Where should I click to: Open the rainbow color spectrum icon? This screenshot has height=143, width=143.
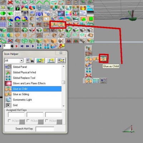click(x=69, y=13)
